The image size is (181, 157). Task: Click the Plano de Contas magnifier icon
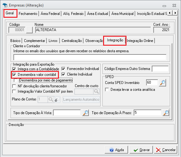tap(51, 99)
